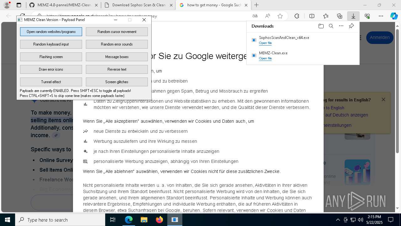Open volume control in system tray

(x=360, y=220)
